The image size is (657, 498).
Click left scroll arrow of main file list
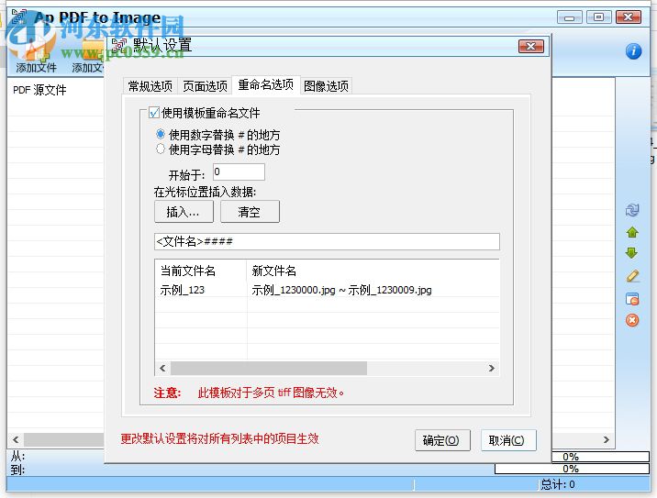tap(16, 440)
